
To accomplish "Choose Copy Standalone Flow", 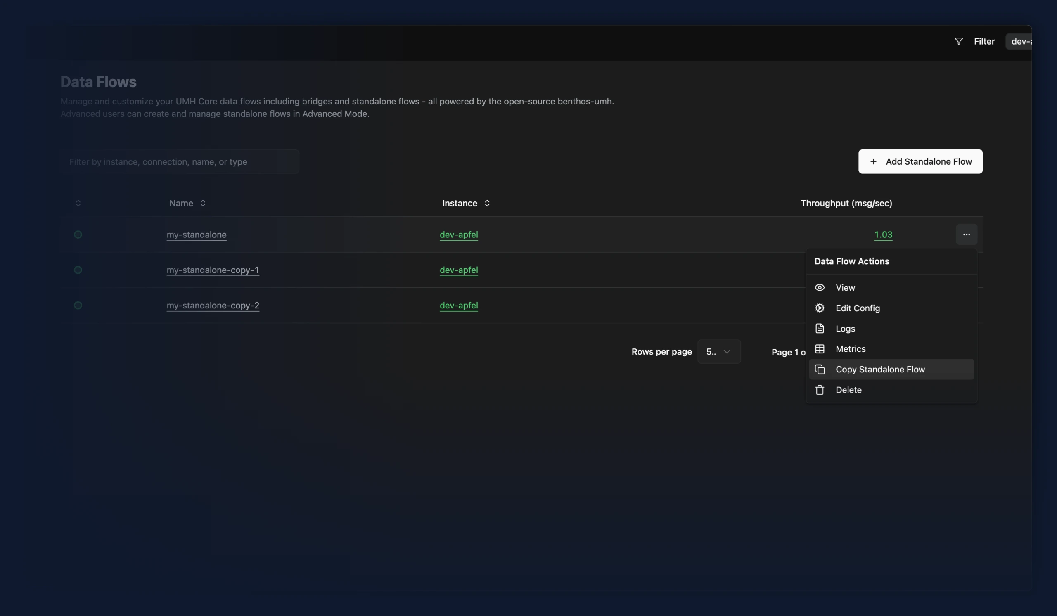I will pos(891,370).
